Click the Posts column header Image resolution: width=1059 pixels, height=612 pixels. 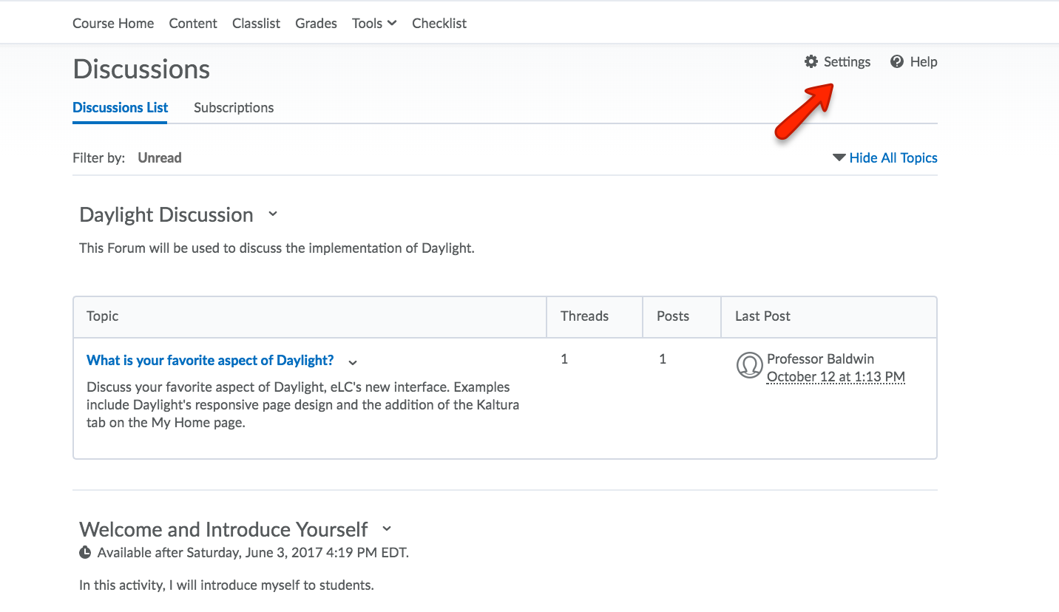[673, 316]
